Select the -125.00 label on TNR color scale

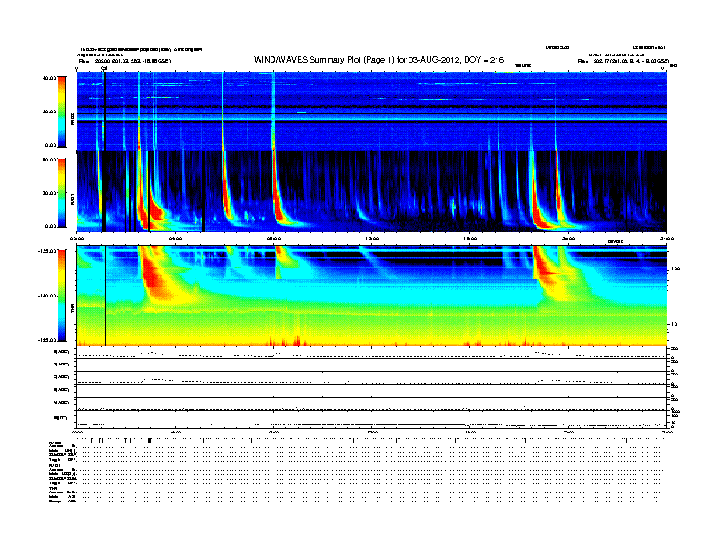(x=48, y=251)
